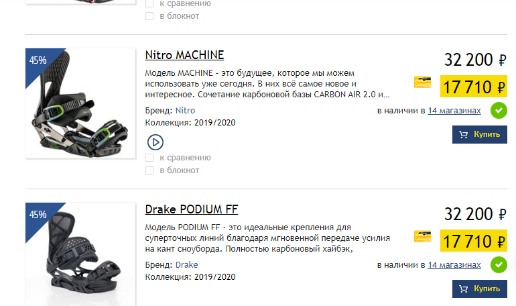Check 'к сравнению' for Nitro MACHINE
The image size is (516, 306).
pyautogui.click(x=149, y=158)
